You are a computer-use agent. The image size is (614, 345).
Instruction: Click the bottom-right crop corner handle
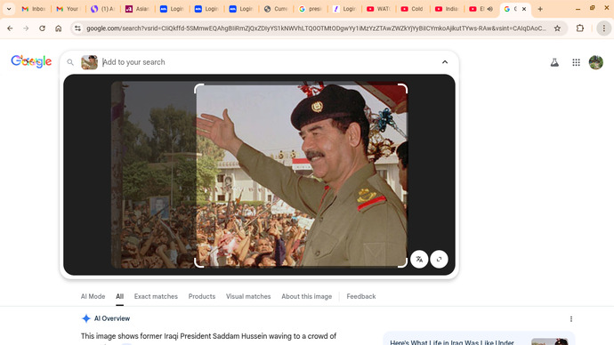403,263
